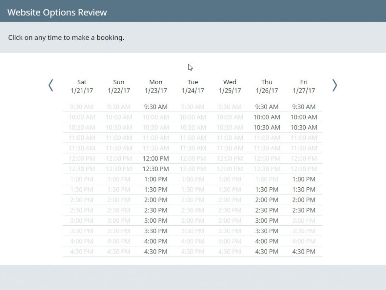Select the 12:00 PM slot on Monday
The width and height of the screenshot is (386, 290).
coord(156,159)
